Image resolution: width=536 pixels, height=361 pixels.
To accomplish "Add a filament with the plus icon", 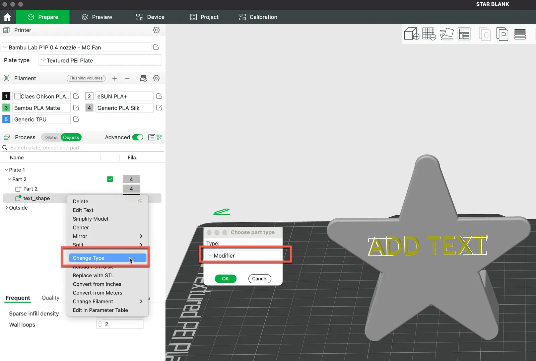I will coord(115,78).
